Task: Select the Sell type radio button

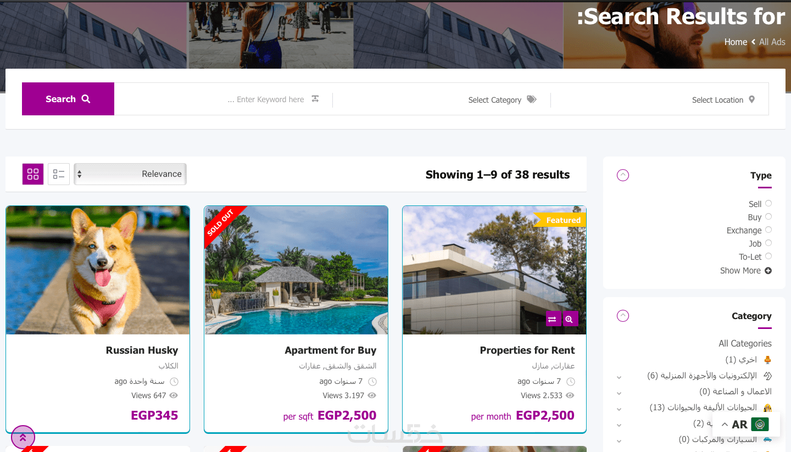Action: [x=768, y=203]
